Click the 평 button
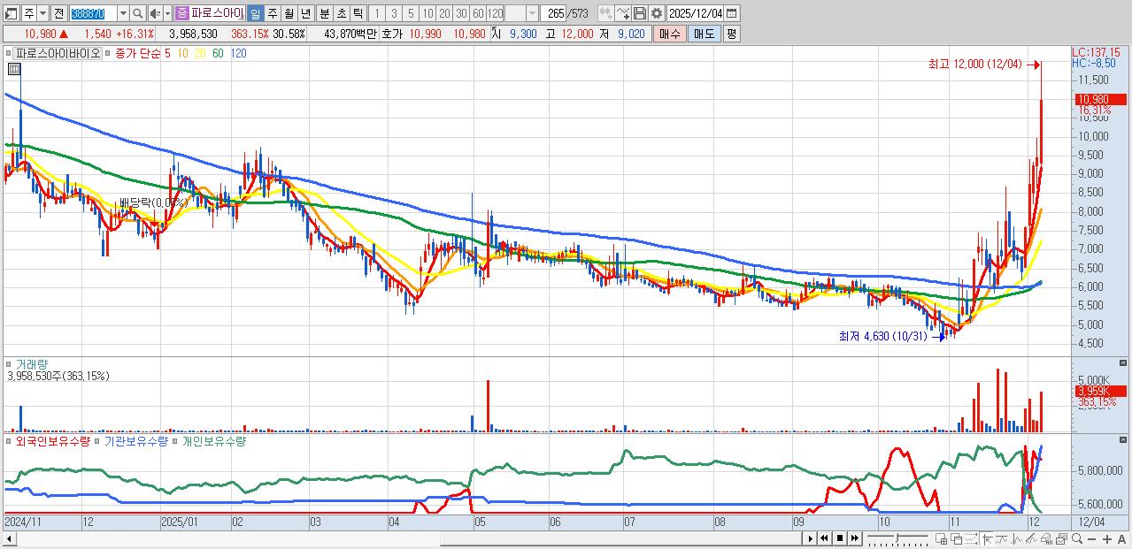 (x=731, y=34)
